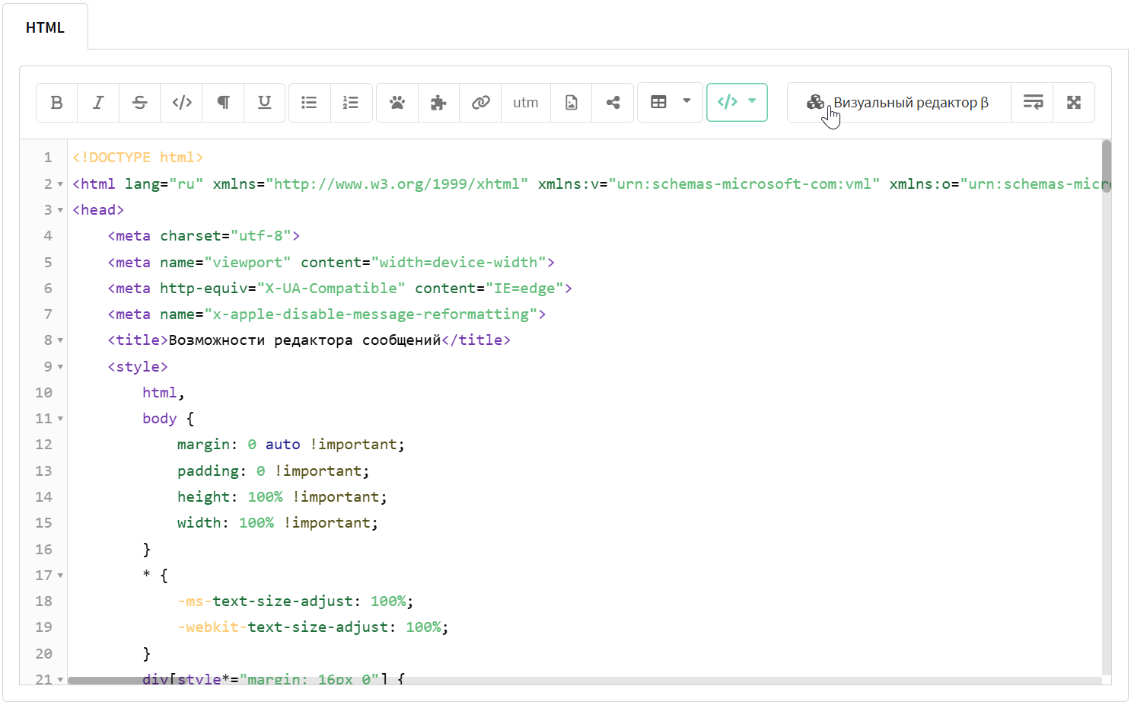The width and height of the screenshot is (1131, 705).
Task: Toggle line wrap in editor
Action: 1032,103
